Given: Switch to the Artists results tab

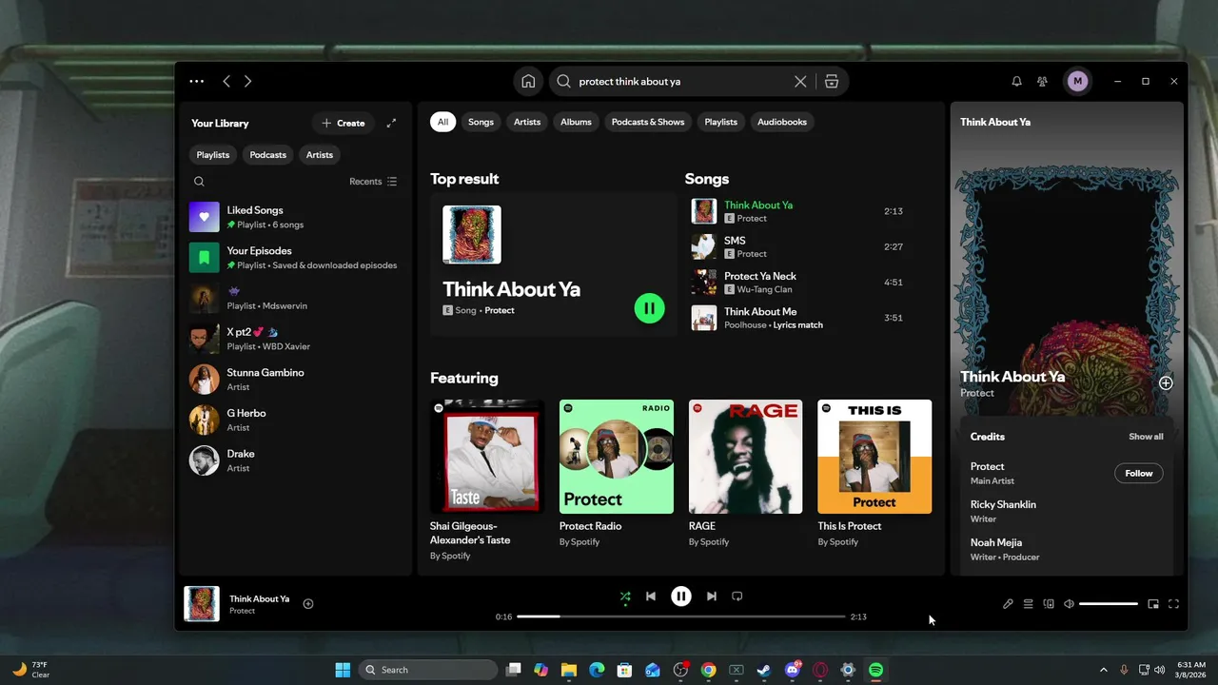Looking at the screenshot, I should [527, 122].
